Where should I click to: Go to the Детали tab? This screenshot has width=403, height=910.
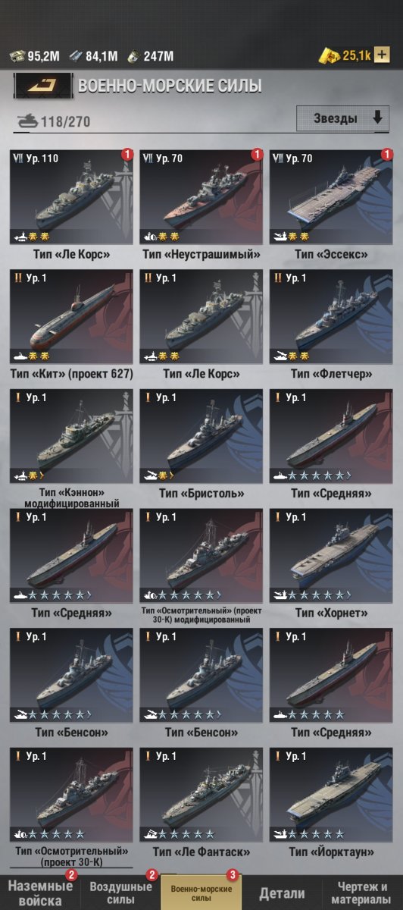pyautogui.click(x=282, y=893)
